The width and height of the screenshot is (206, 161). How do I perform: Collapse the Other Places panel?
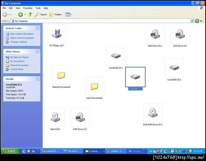pos(37,51)
